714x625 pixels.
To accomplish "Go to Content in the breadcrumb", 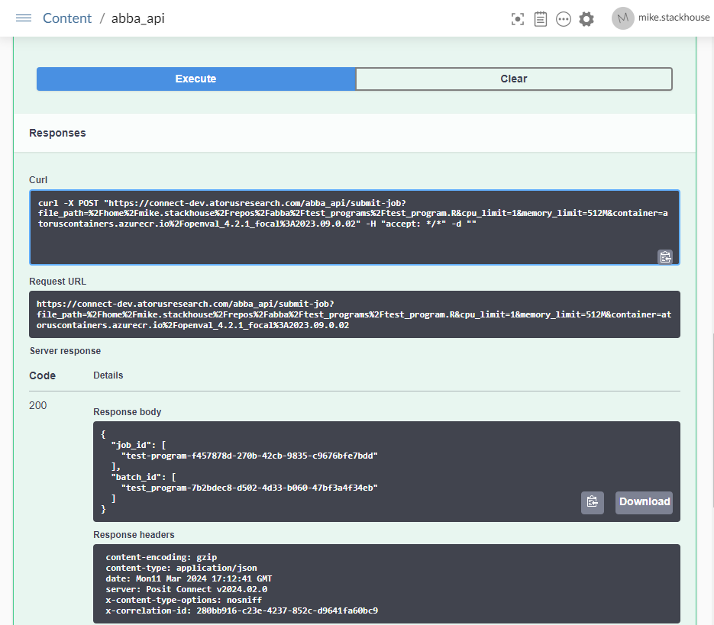I will [x=67, y=18].
